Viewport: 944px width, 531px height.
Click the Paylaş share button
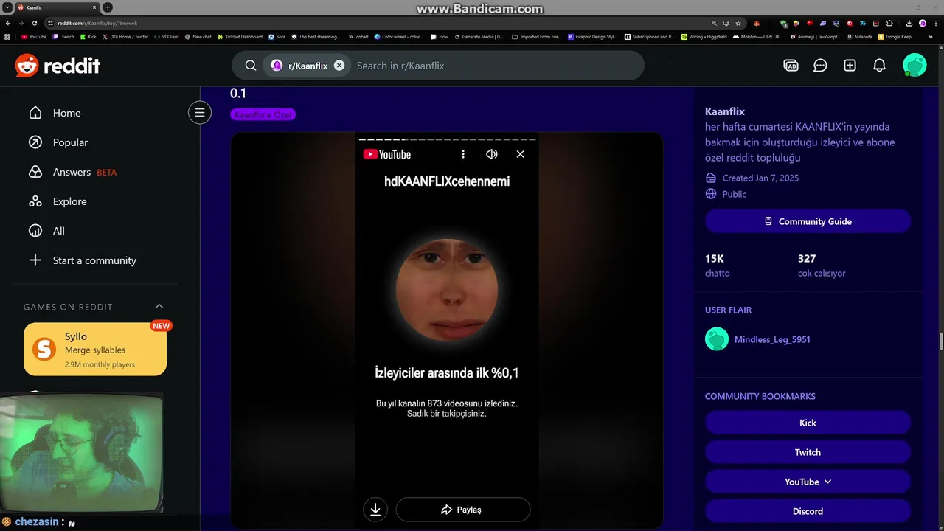pos(463,510)
